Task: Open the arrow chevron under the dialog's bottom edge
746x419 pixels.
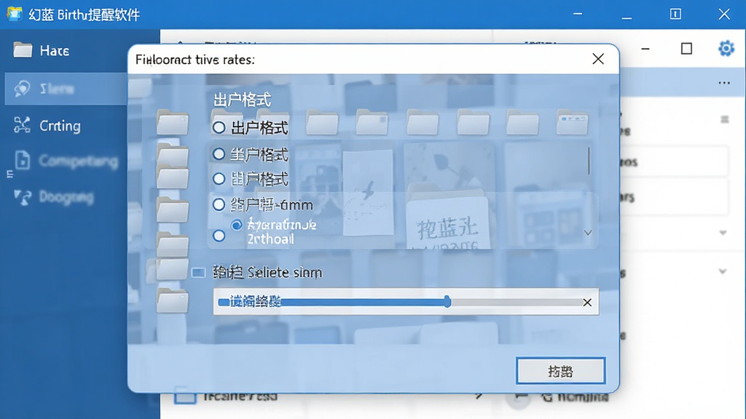Action: [x=479, y=396]
